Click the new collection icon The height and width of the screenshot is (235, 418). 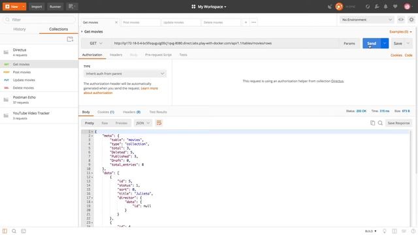[x=70, y=39]
